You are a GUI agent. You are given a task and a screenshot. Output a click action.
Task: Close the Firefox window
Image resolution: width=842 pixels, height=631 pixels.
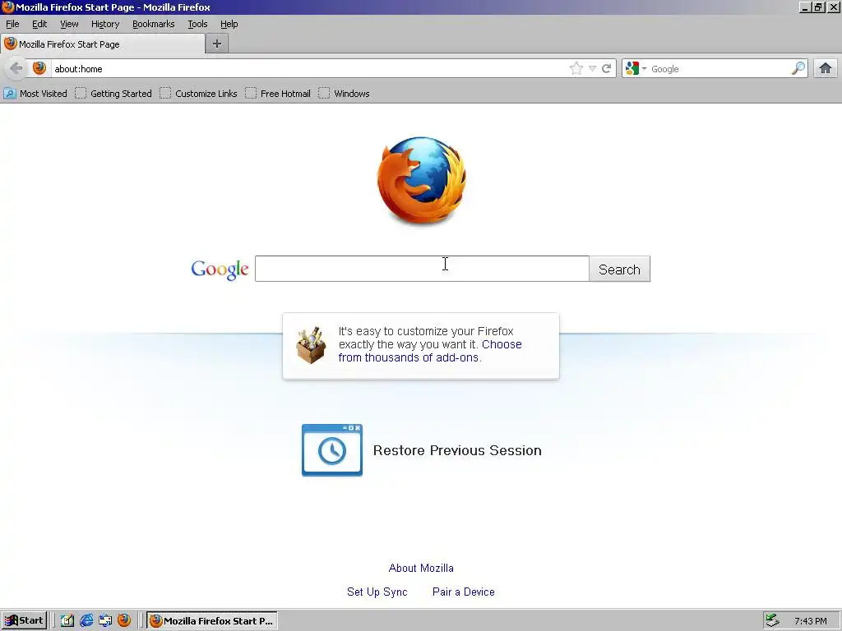834,7
